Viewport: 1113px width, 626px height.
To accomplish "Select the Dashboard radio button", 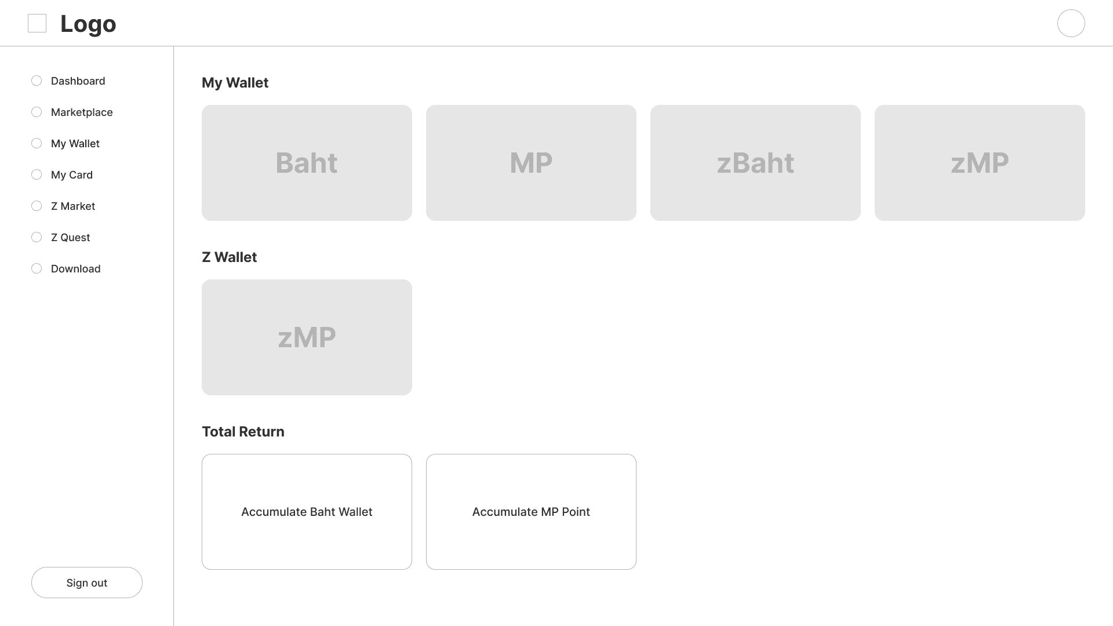I will (x=36, y=80).
